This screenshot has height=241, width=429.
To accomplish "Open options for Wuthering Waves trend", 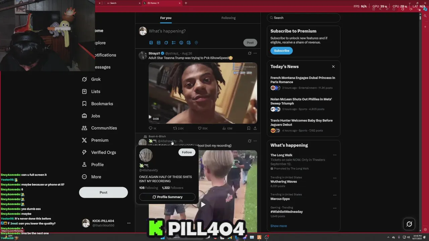I will [x=334, y=178].
